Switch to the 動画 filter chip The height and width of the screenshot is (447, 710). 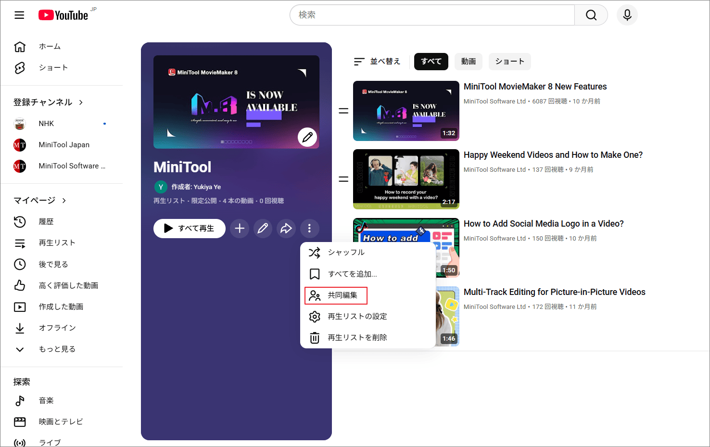pos(469,62)
